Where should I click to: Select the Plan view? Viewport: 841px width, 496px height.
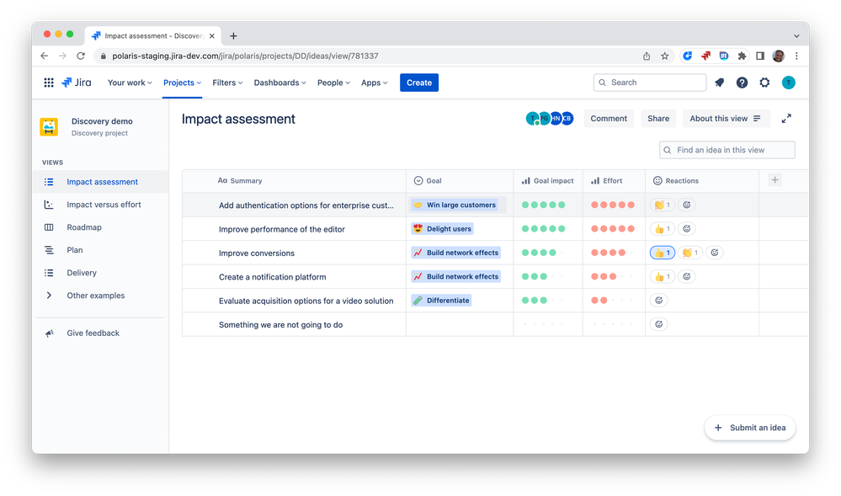click(101, 250)
